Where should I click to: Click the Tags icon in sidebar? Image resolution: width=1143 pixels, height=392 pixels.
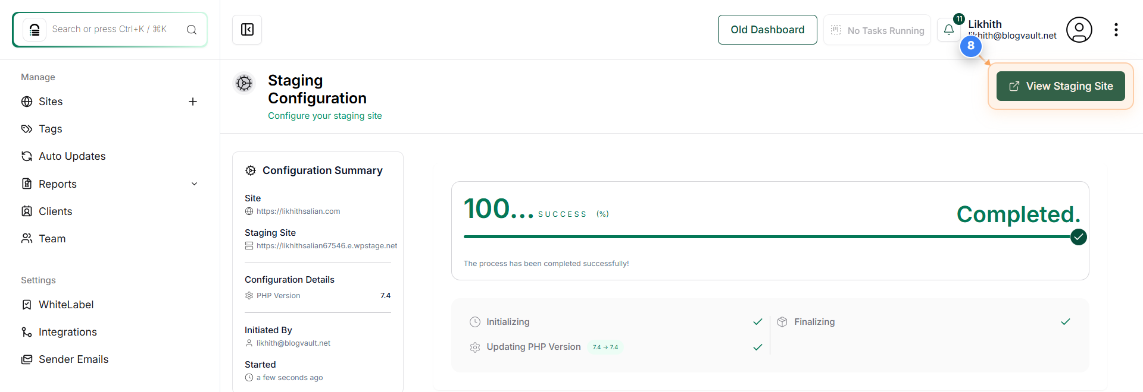(x=27, y=129)
